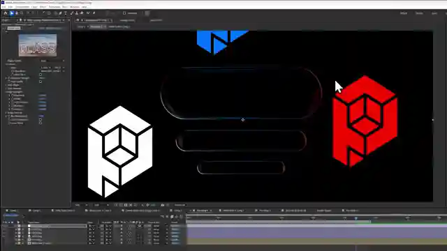
Task: Select the Horizontal Type tool
Action: click(66, 13)
